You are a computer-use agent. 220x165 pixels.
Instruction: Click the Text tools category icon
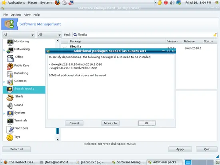[10, 129]
